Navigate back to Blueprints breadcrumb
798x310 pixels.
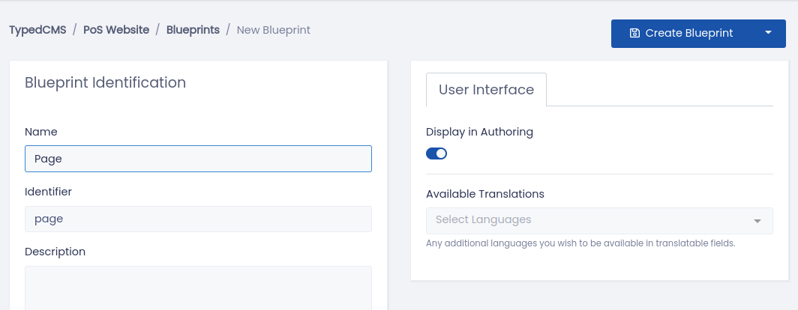pos(193,30)
